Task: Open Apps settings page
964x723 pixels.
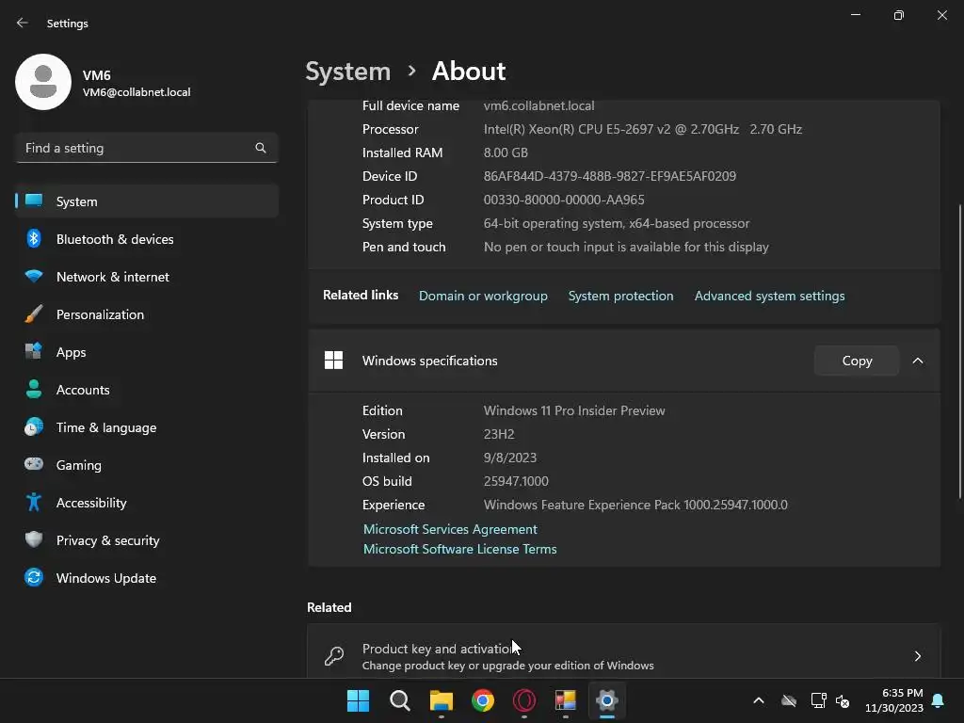Action: [x=146, y=352]
